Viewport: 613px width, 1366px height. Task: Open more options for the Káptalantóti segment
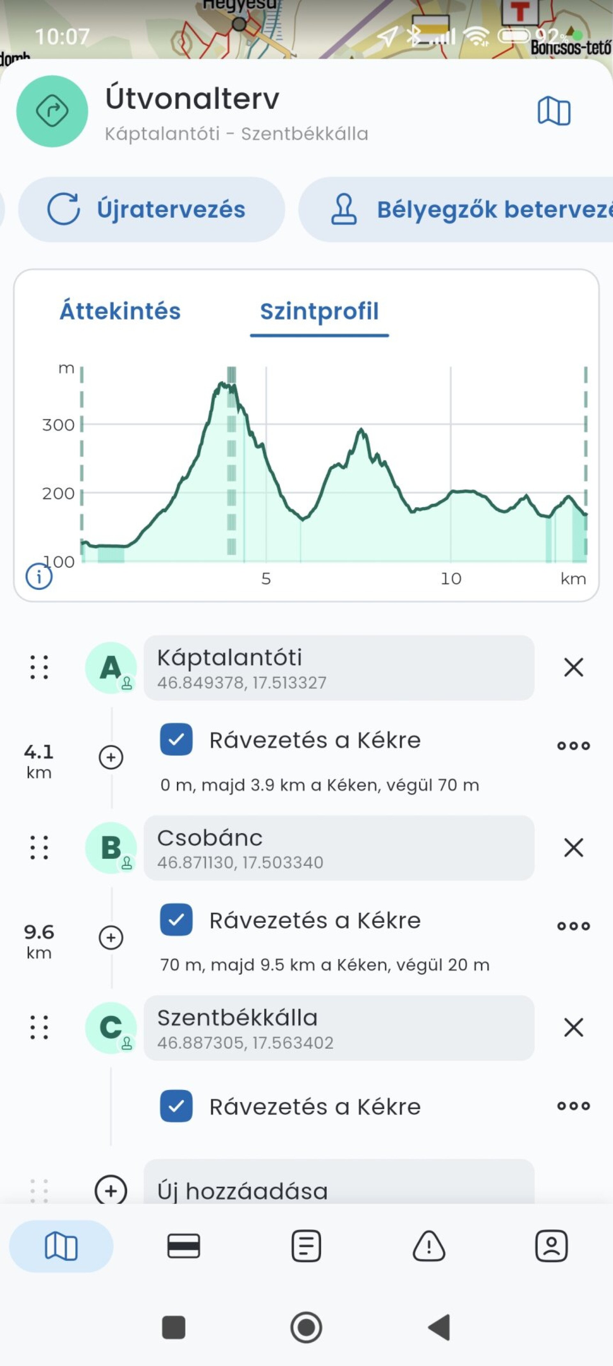(573, 746)
